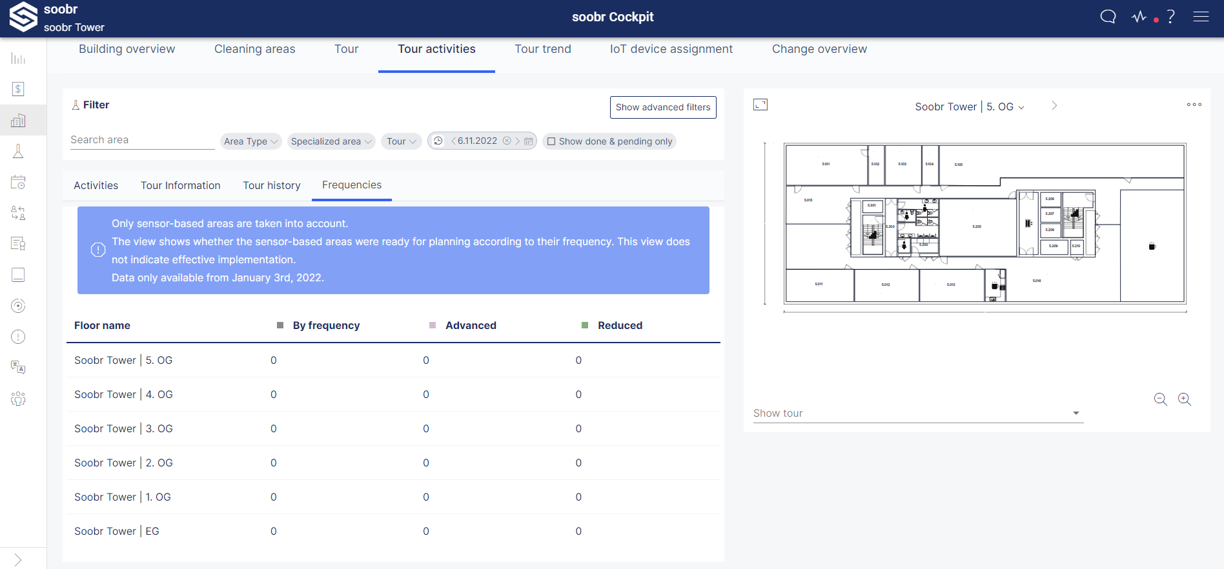Enable Show done & pending only checkbox

[551, 141]
